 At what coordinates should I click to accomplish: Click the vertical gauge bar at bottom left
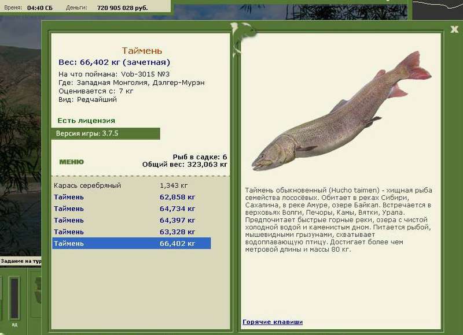(x=14, y=297)
